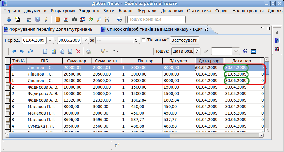The height and width of the screenshot is (152, 284).
Task: Click the add user icon with green plus
Action: click(91, 19)
